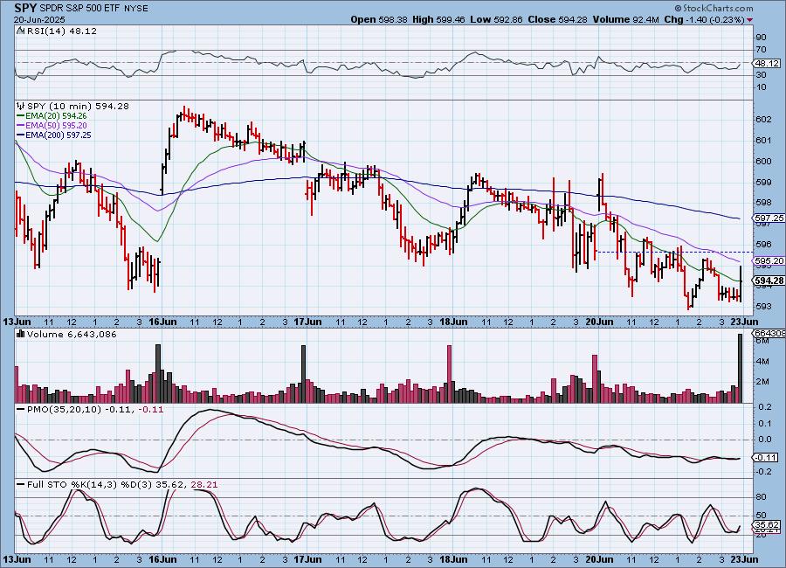Click the 600 level on the price scale
The width and height of the screenshot is (786, 568).
(x=763, y=161)
